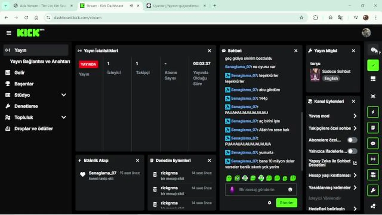Click the broadcast signal icon in right toolbar
Viewport: 382px width, 215px height.
(373, 159)
